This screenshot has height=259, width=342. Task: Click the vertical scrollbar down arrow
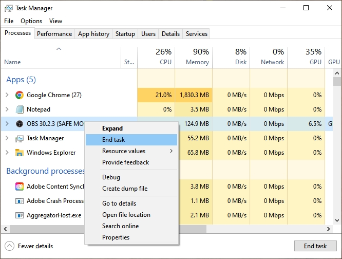click(x=337, y=220)
